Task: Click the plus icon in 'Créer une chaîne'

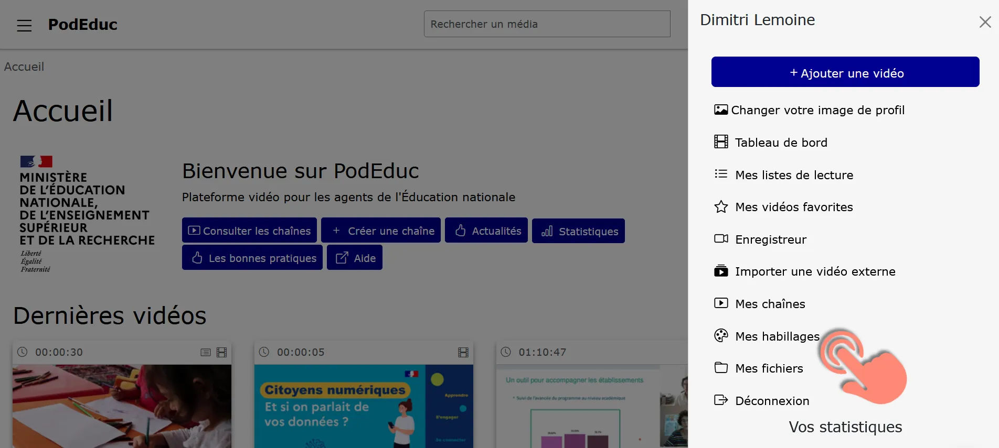Action: coord(336,231)
